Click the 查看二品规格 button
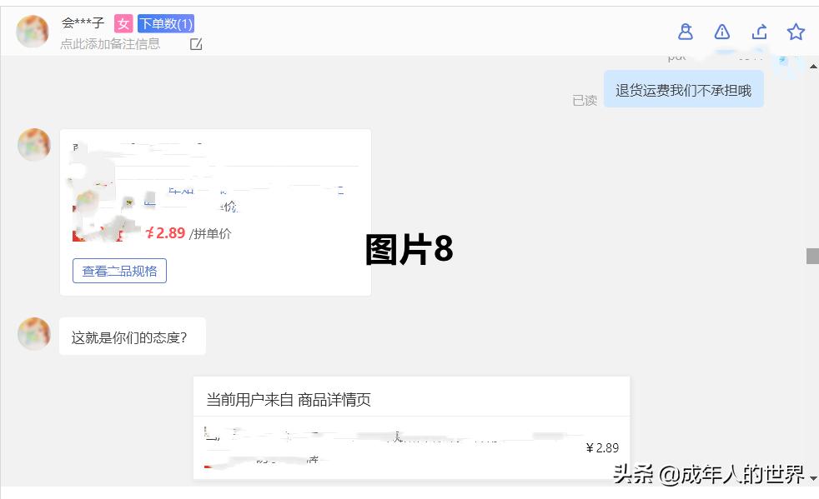 (x=119, y=270)
